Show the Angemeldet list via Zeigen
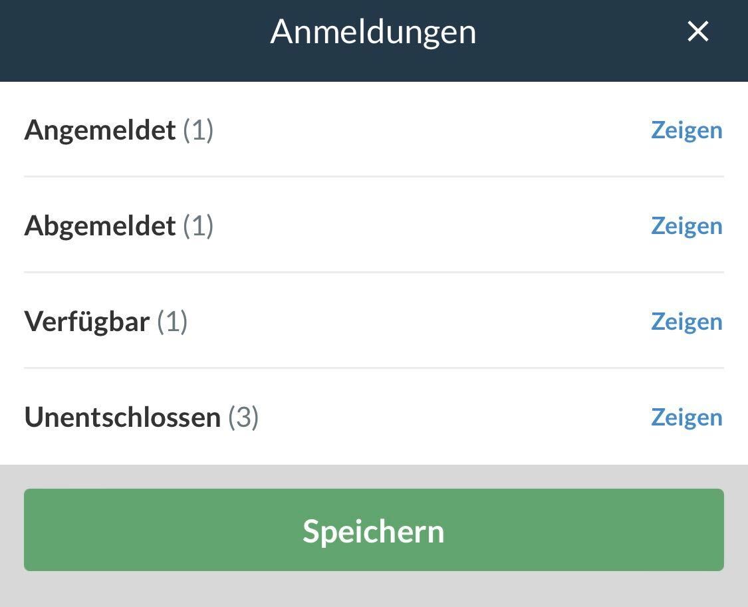 point(686,130)
